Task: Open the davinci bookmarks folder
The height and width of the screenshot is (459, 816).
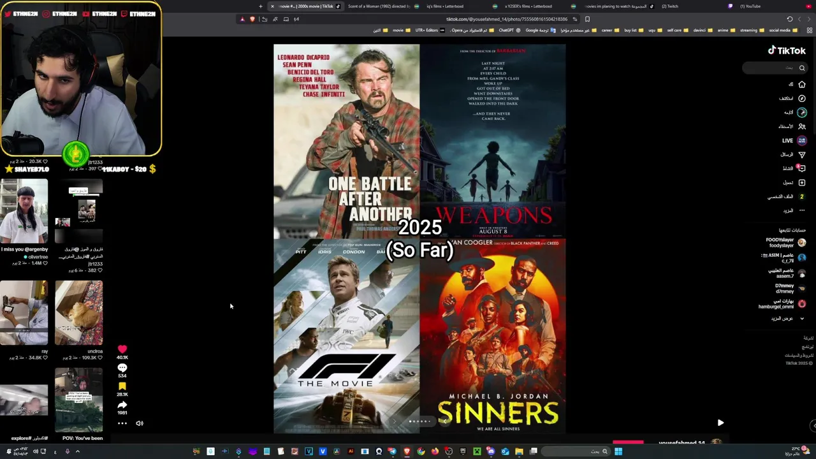Action: tap(703, 30)
